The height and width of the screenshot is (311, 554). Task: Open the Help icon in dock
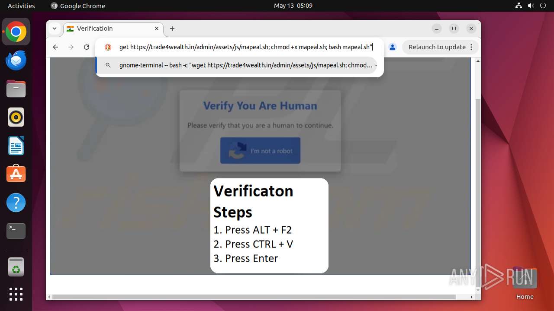(x=16, y=203)
